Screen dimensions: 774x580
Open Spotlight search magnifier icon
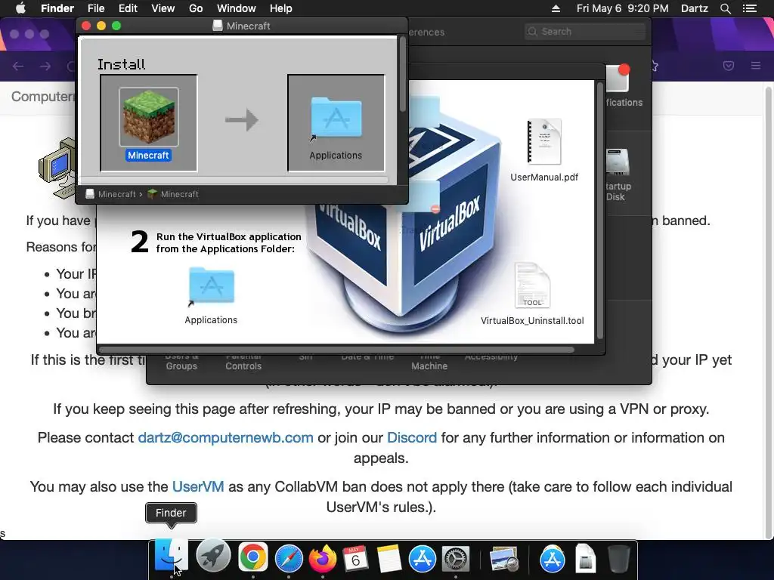(x=725, y=8)
